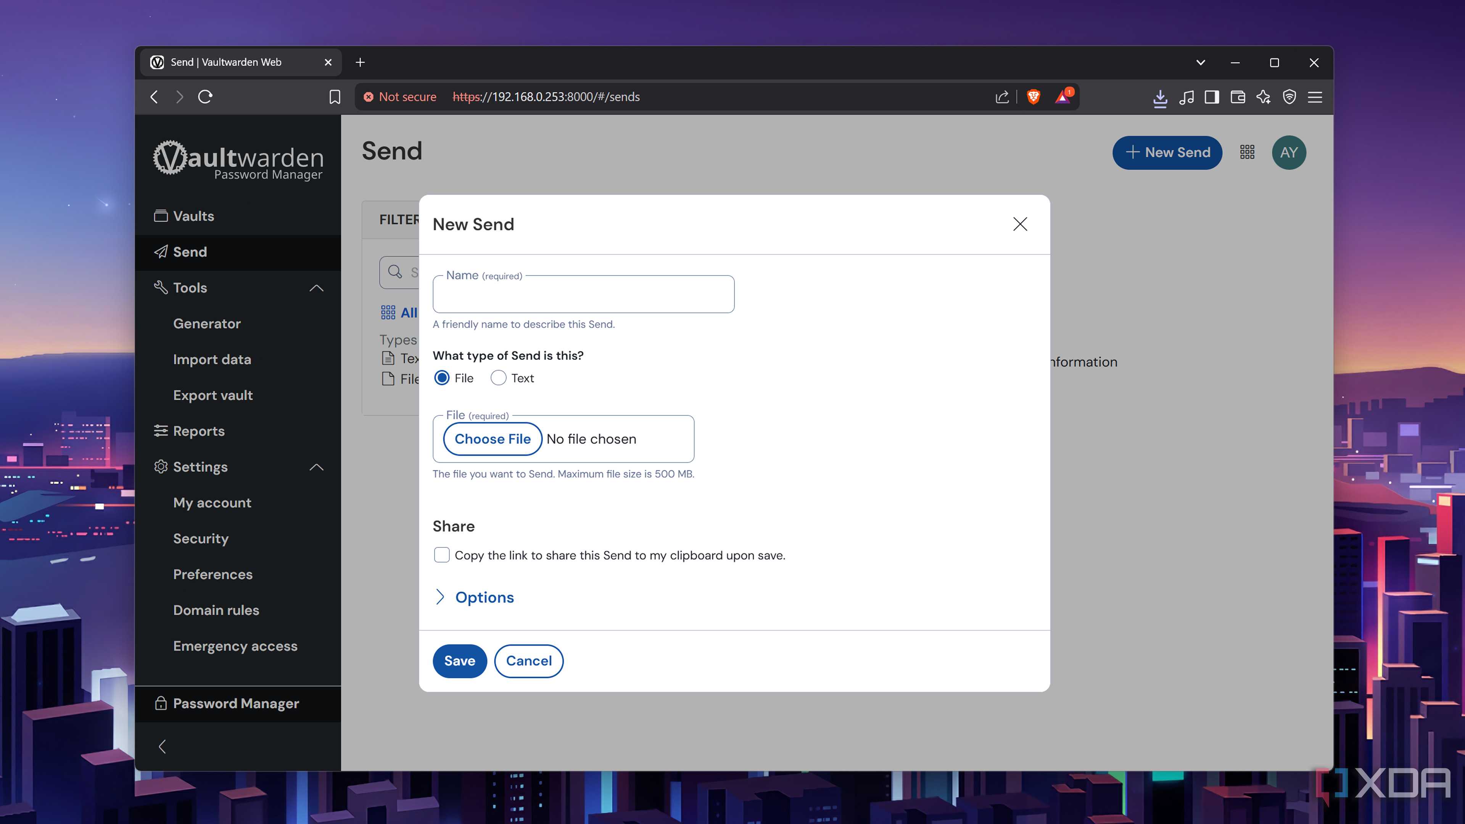Screen dimensions: 1465x824
Task: Collapse the Settings section chevron
Action: [x=316, y=467]
